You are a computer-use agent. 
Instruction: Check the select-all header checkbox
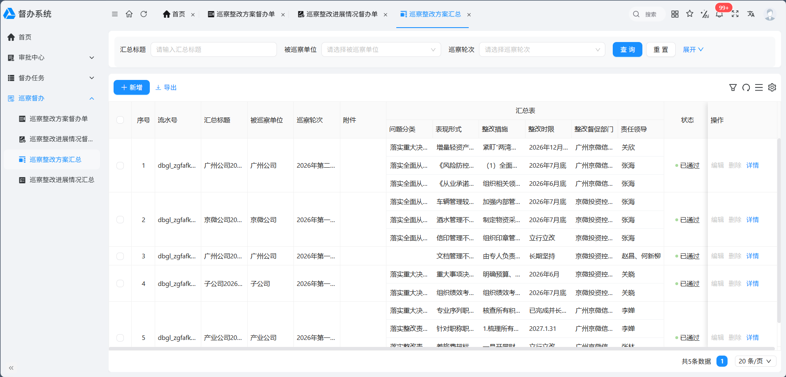point(120,120)
